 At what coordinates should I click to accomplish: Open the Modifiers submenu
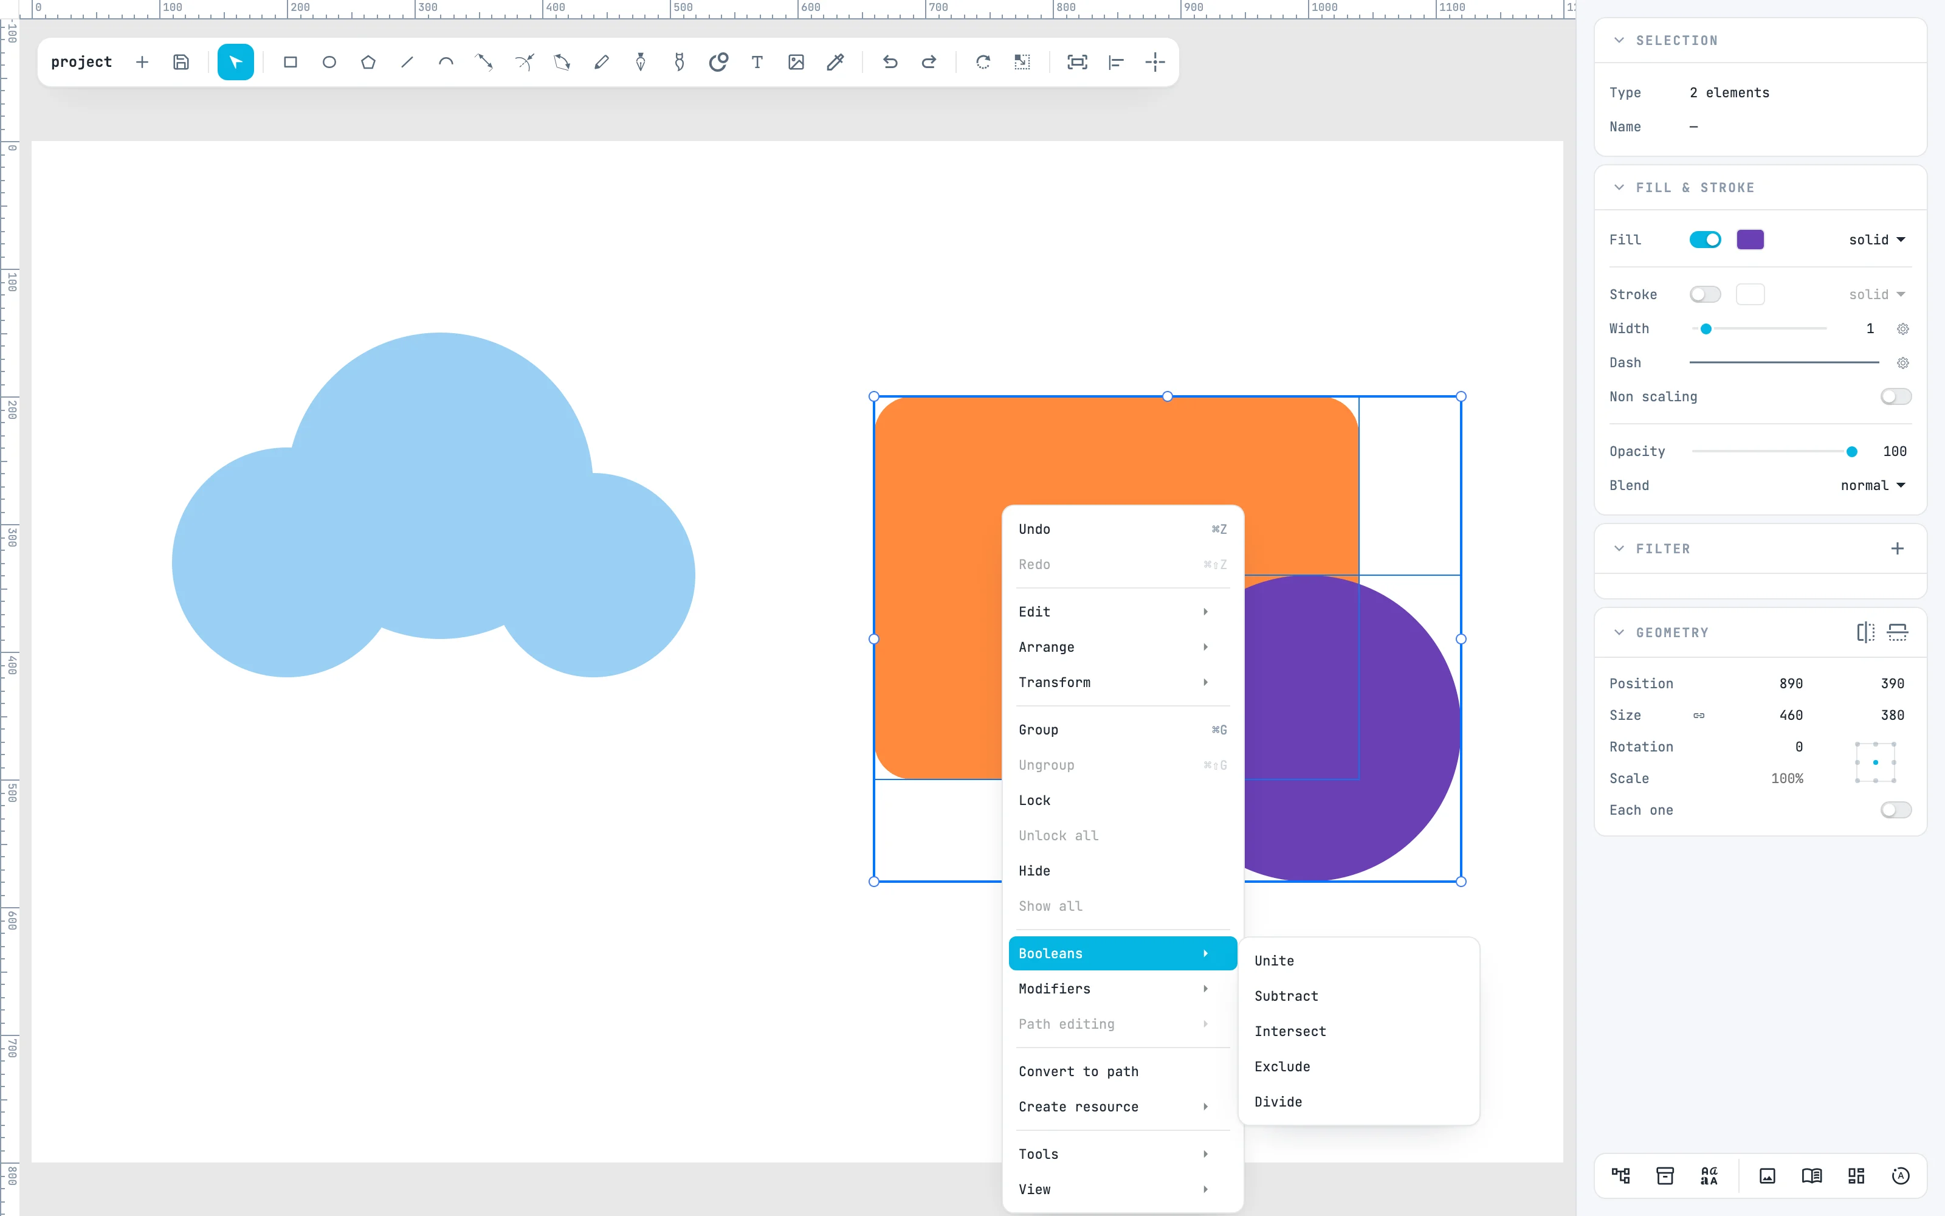click(1122, 989)
